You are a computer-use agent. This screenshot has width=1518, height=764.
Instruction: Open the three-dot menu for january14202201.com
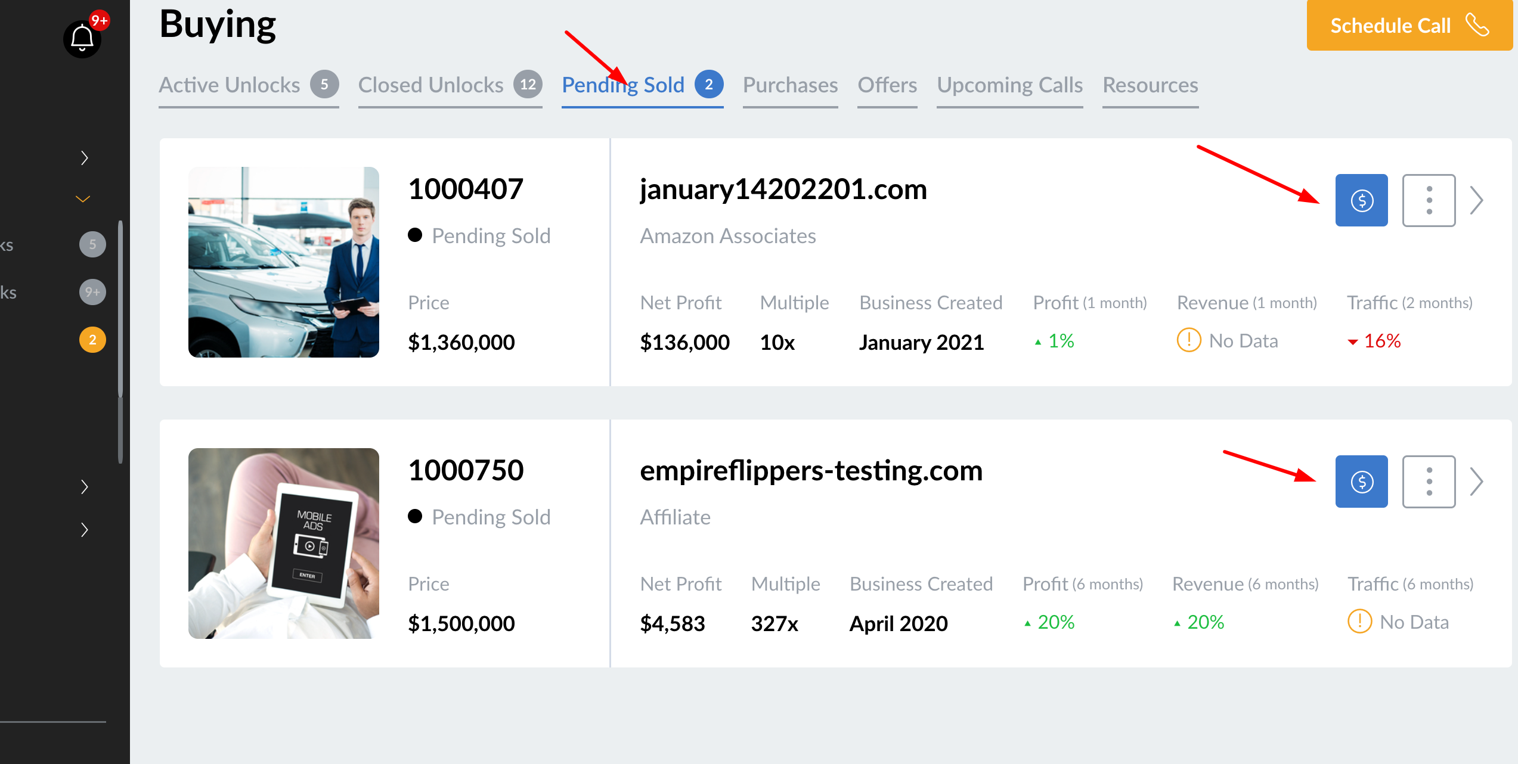pyautogui.click(x=1429, y=200)
